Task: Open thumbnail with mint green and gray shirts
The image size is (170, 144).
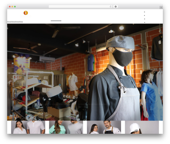Action: click(66, 127)
